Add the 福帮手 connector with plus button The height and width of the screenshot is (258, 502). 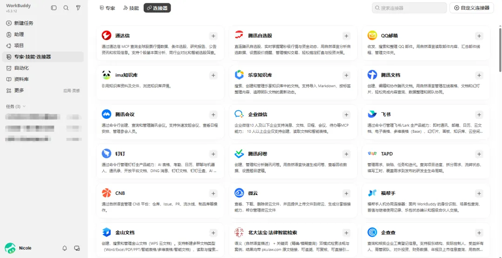click(x=479, y=193)
